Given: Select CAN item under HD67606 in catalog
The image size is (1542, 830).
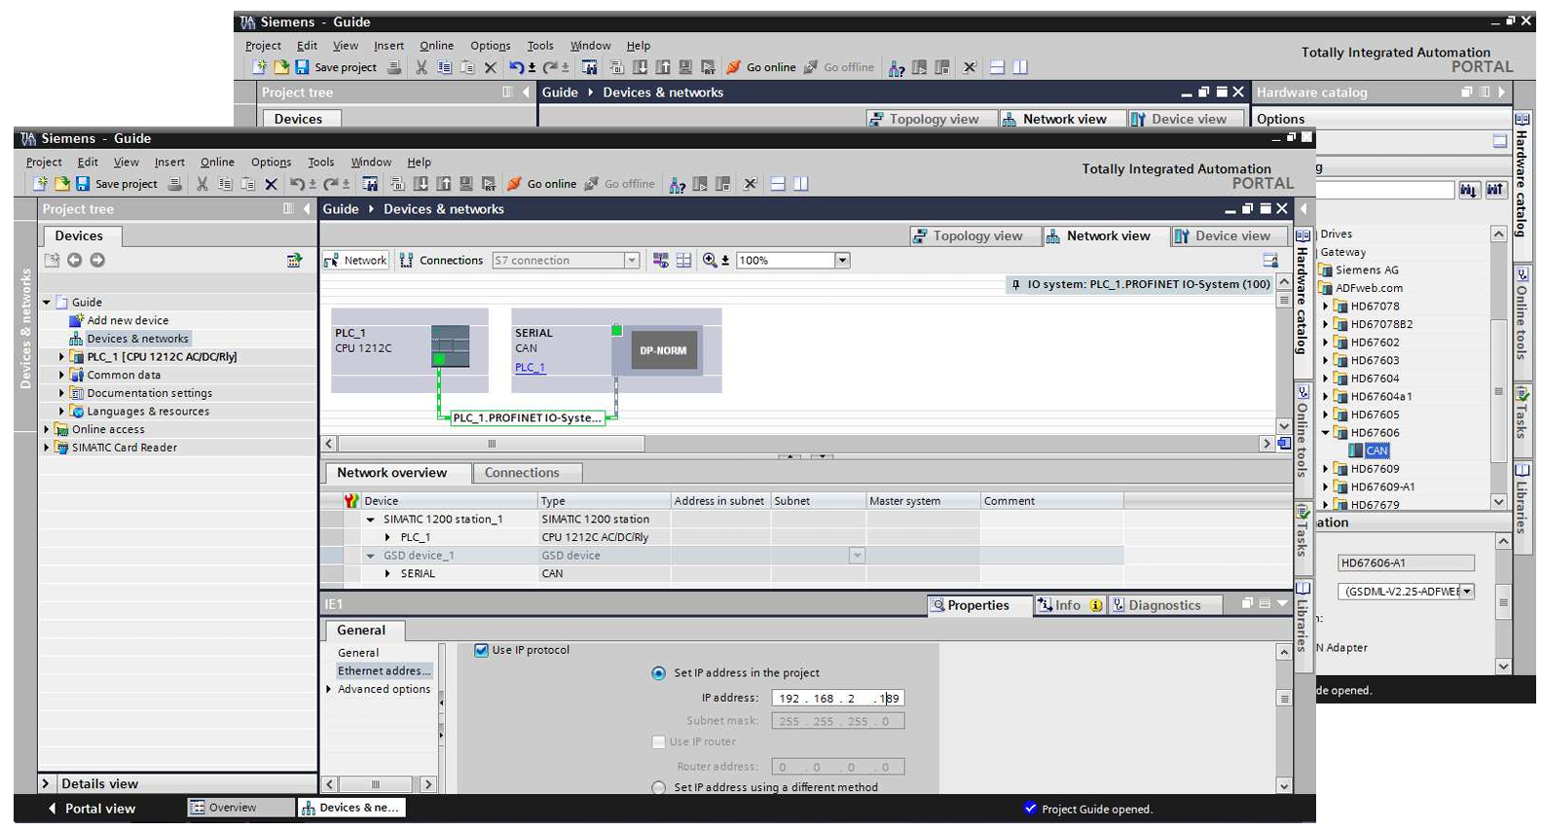Looking at the screenshot, I should point(1377,451).
